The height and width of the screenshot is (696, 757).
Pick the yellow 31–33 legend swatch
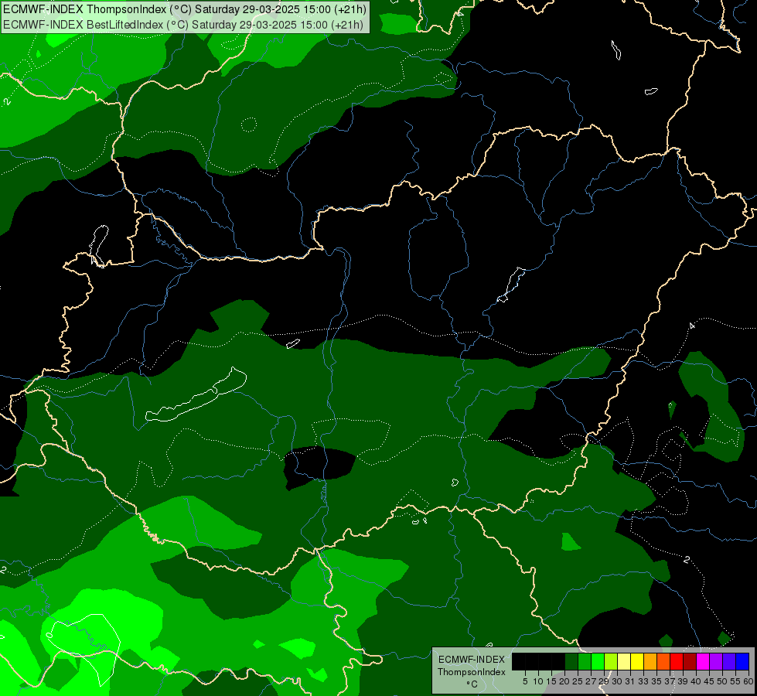click(x=637, y=661)
